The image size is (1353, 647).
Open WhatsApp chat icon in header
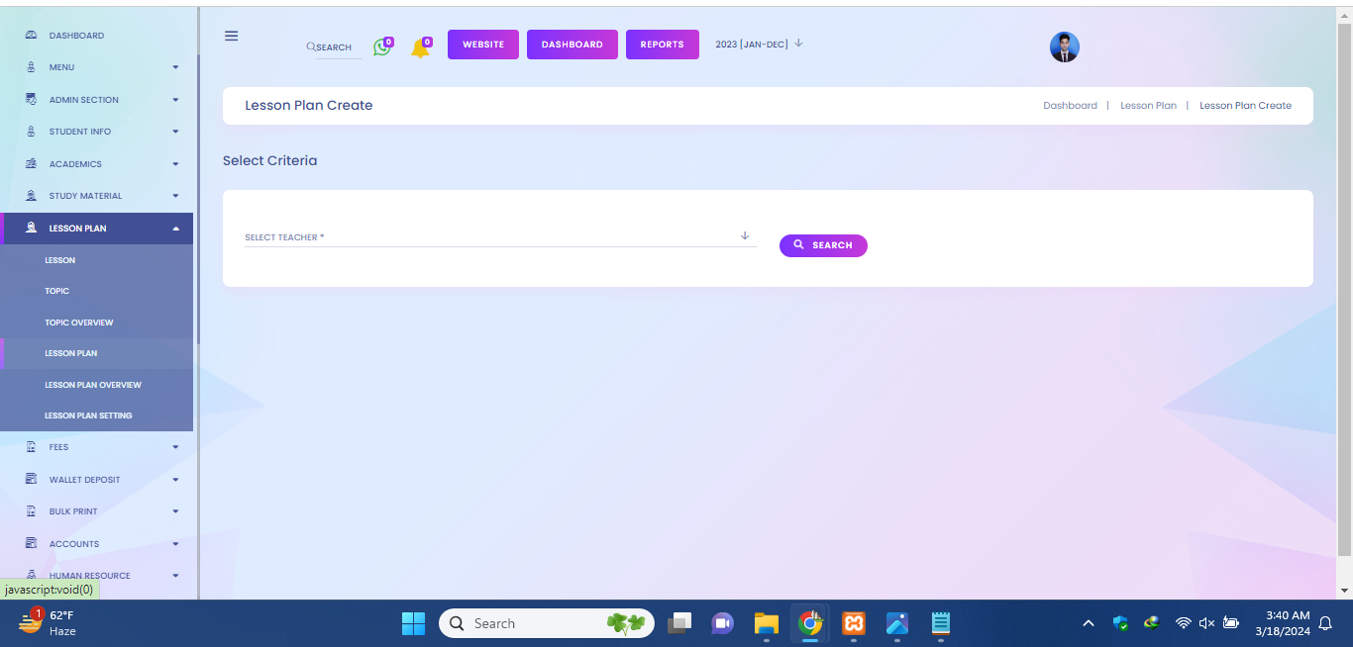[381, 47]
